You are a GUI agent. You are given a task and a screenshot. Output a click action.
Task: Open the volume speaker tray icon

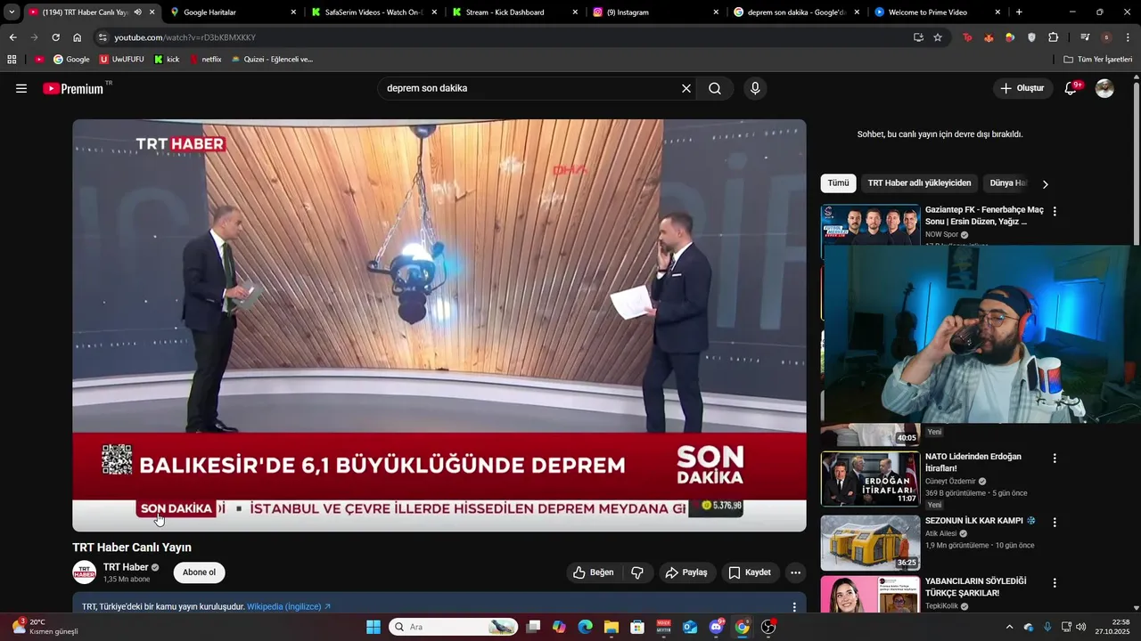pos(1081,627)
